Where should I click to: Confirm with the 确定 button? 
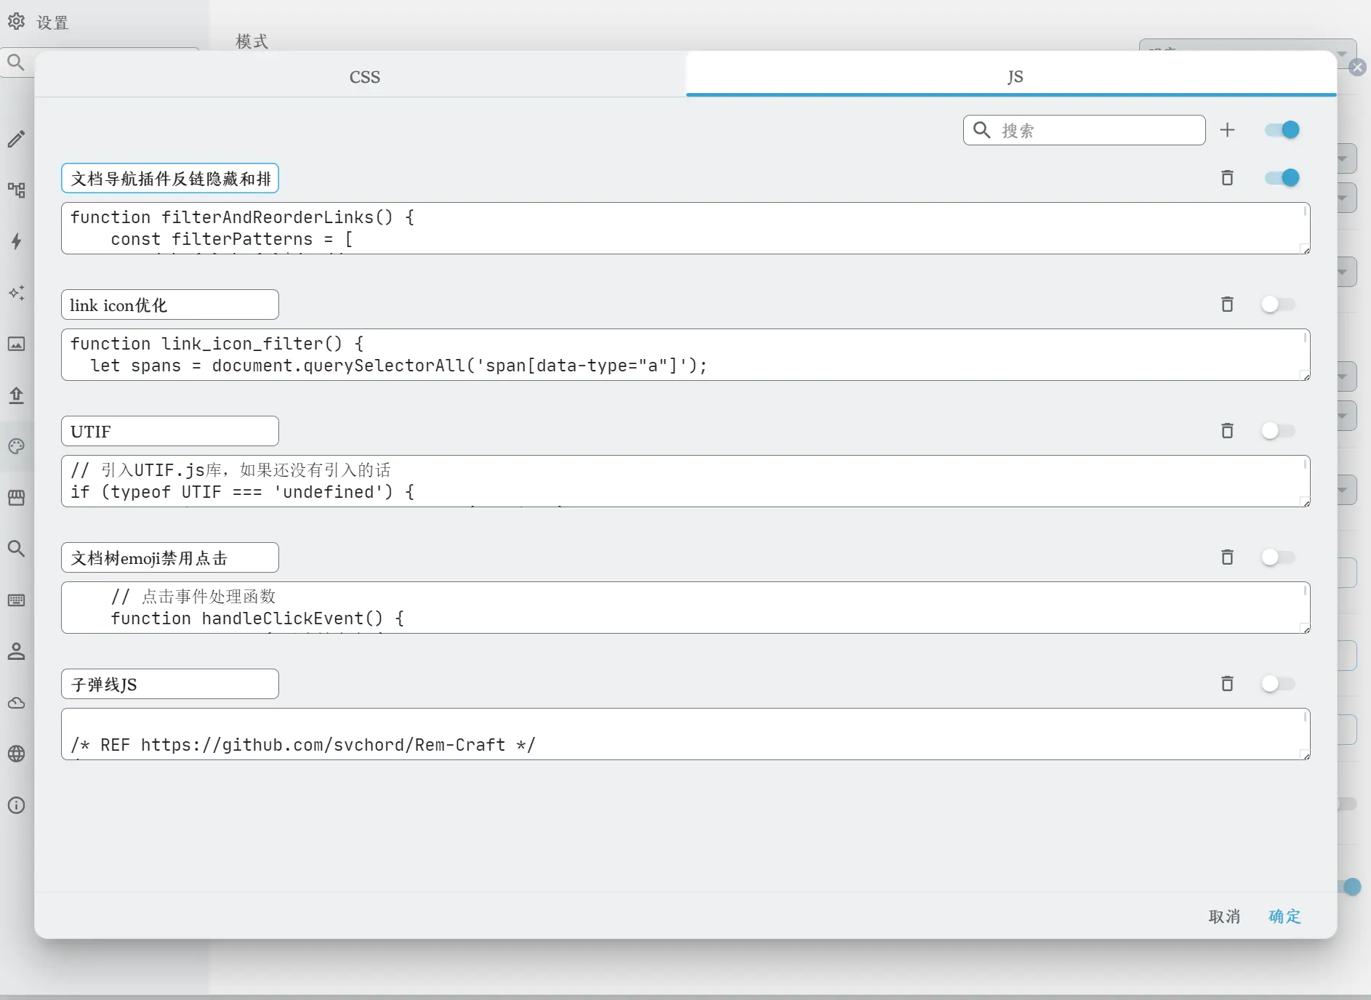tap(1284, 916)
